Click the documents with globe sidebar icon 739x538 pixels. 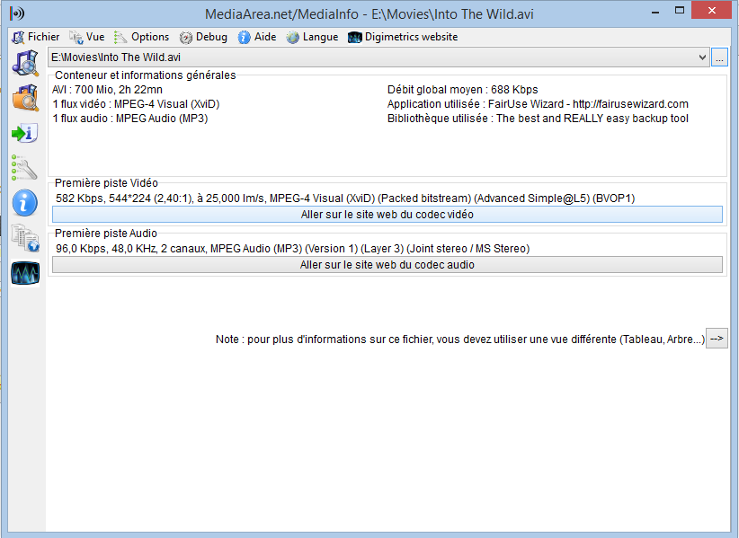coord(25,238)
